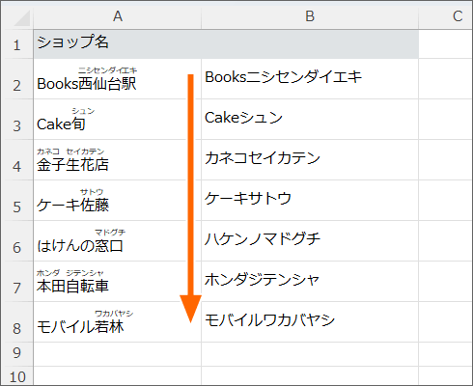Select column B header
This screenshot has width=473, height=386.
[x=310, y=16]
